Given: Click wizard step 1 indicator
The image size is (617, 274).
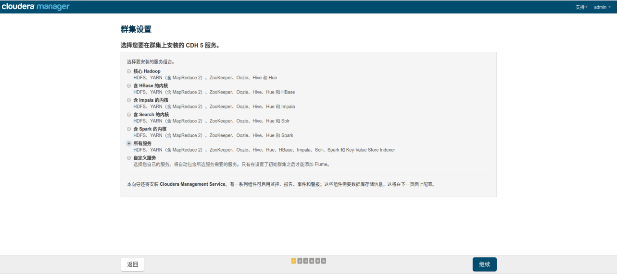Looking at the screenshot, I should [294, 261].
